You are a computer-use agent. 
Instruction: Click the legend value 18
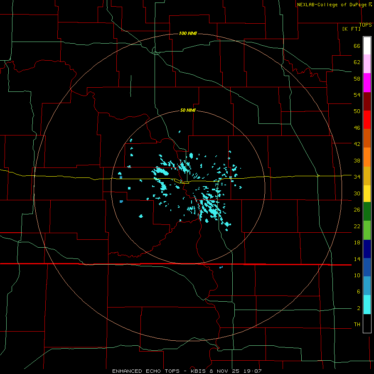pos(357,242)
